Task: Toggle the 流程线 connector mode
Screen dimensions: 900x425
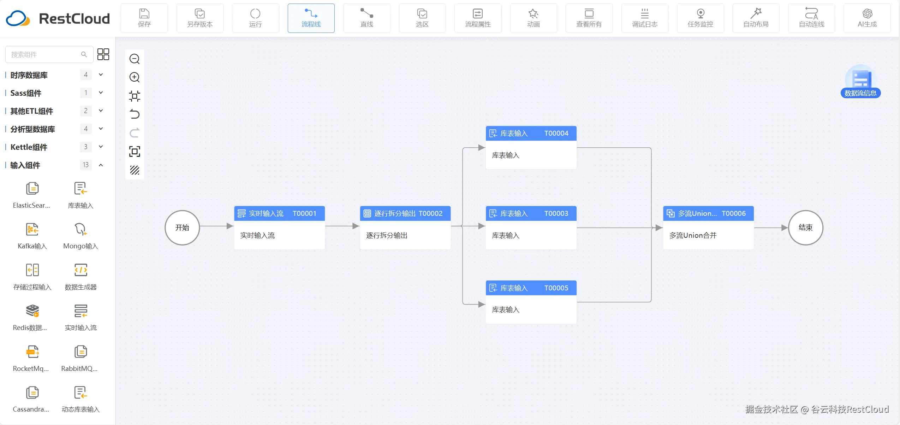Action: [311, 18]
